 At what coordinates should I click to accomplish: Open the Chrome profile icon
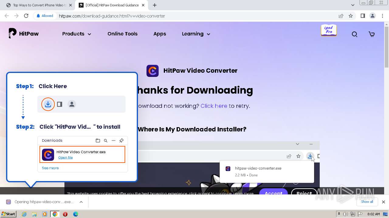(x=372, y=16)
